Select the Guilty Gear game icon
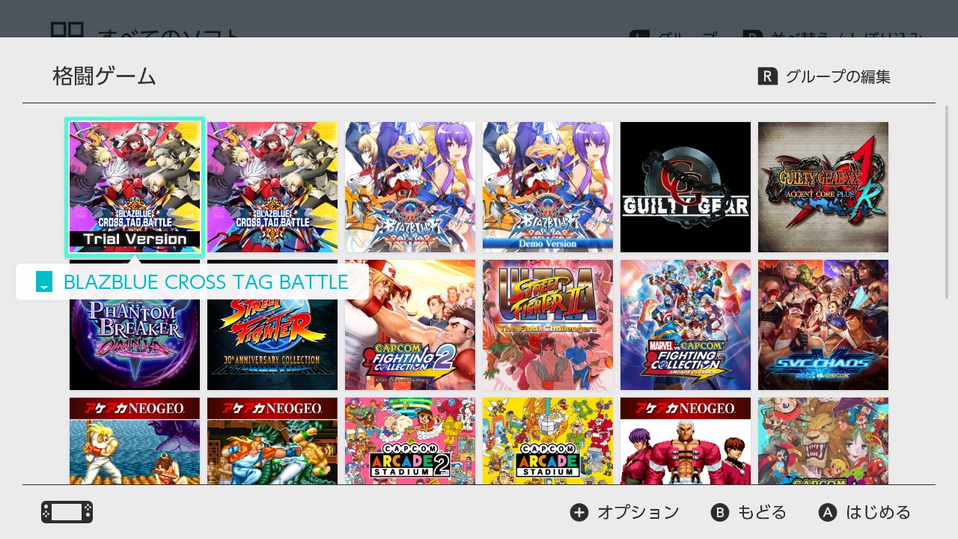Viewport: 958px width, 539px height. [686, 187]
